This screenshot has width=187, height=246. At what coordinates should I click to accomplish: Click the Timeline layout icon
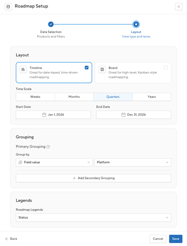pos(23,70)
